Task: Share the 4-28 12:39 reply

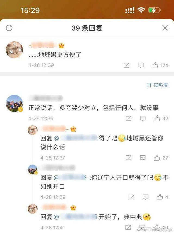Action: pyautogui.click(x=131, y=197)
